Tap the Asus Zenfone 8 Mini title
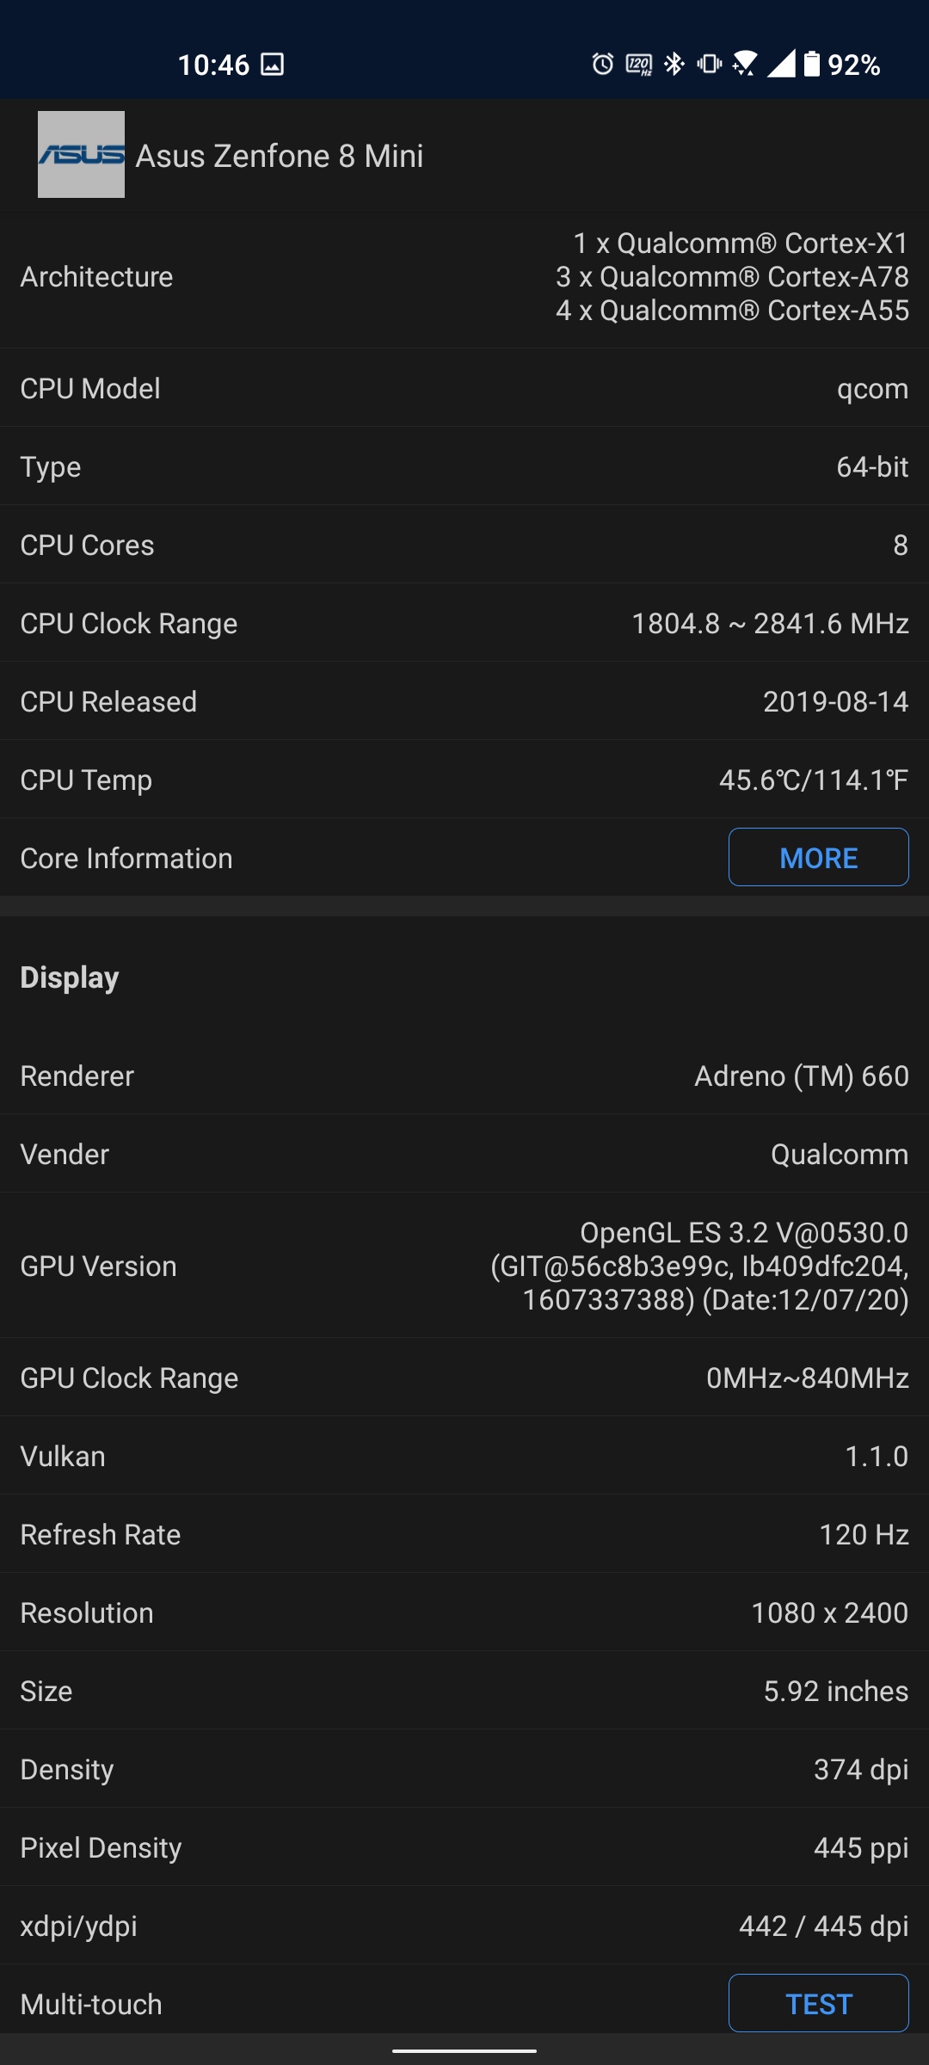This screenshot has width=929, height=2065. click(280, 157)
